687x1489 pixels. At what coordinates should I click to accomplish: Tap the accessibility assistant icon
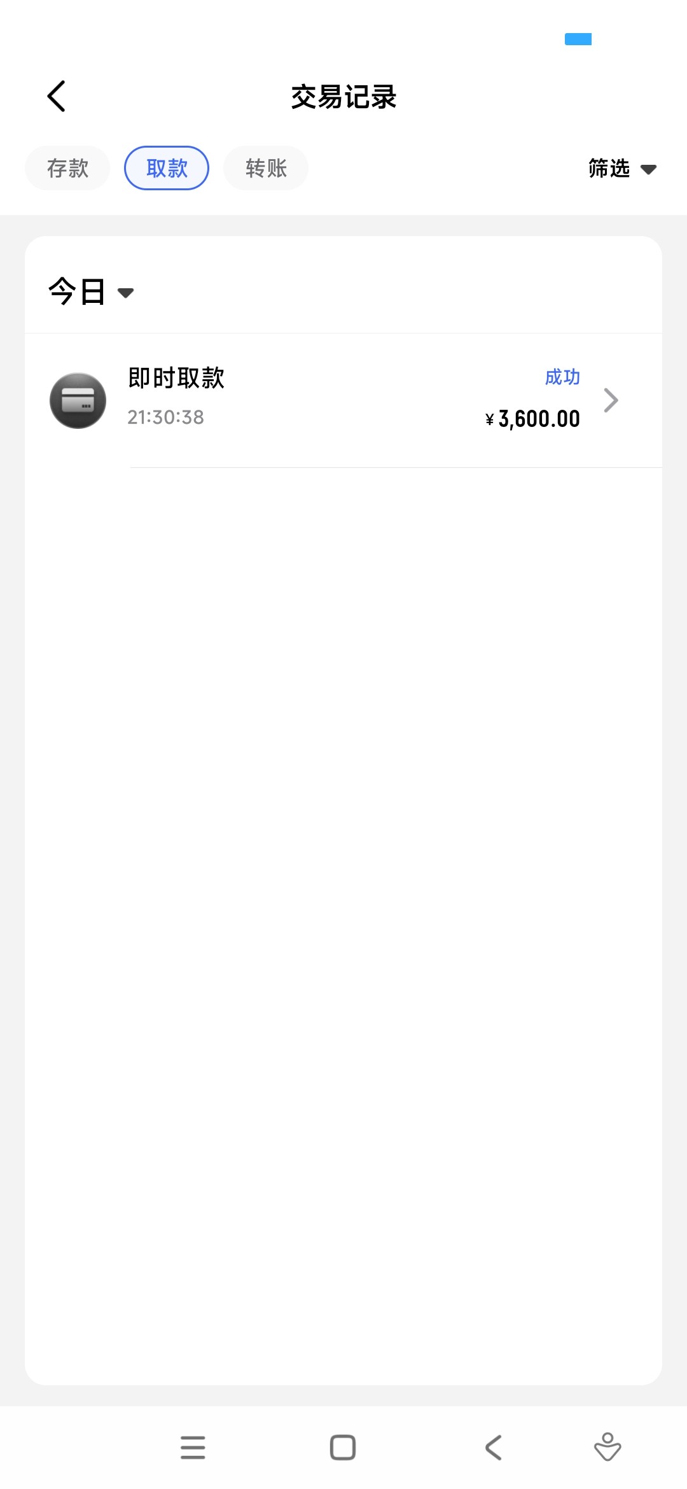click(607, 1447)
